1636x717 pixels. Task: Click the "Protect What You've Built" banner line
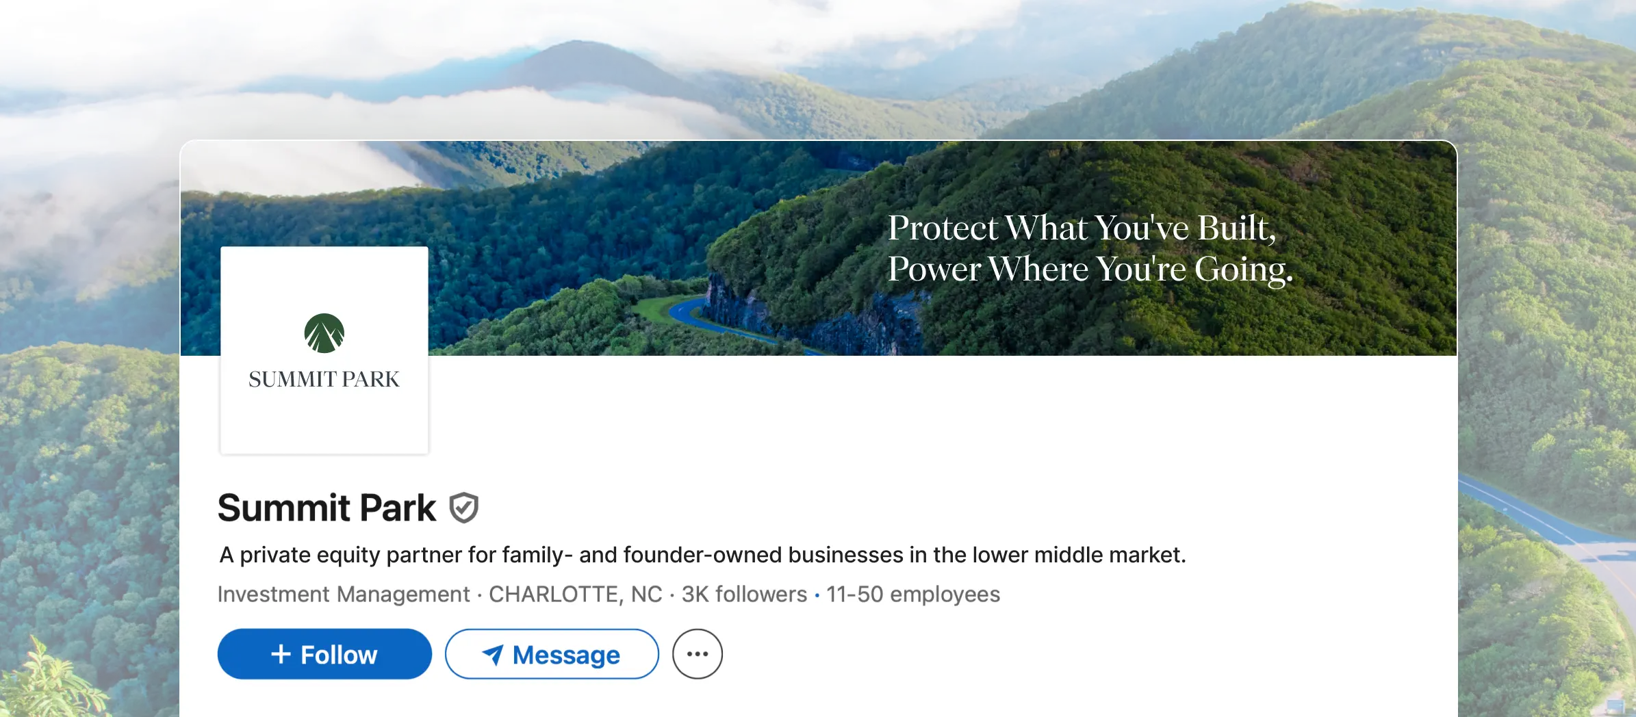(x=1082, y=228)
